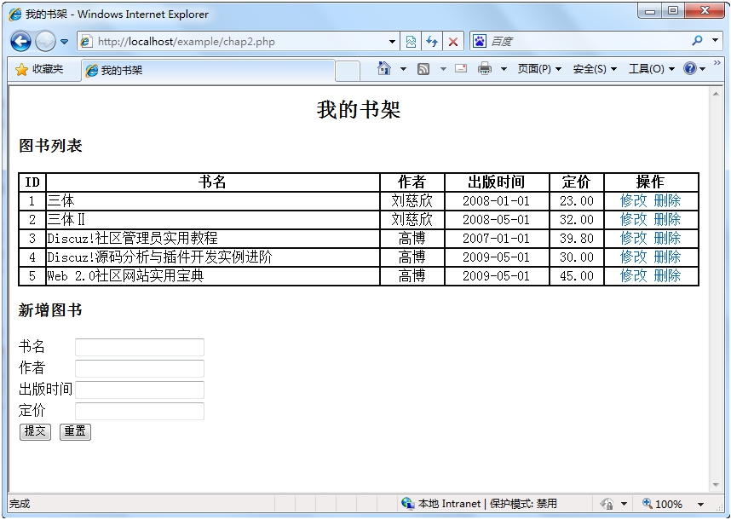The height and width of the screenshot is (520, 731).
Task: Click 修改 for the book 三体Ⅱ
Action: [634, 220]
